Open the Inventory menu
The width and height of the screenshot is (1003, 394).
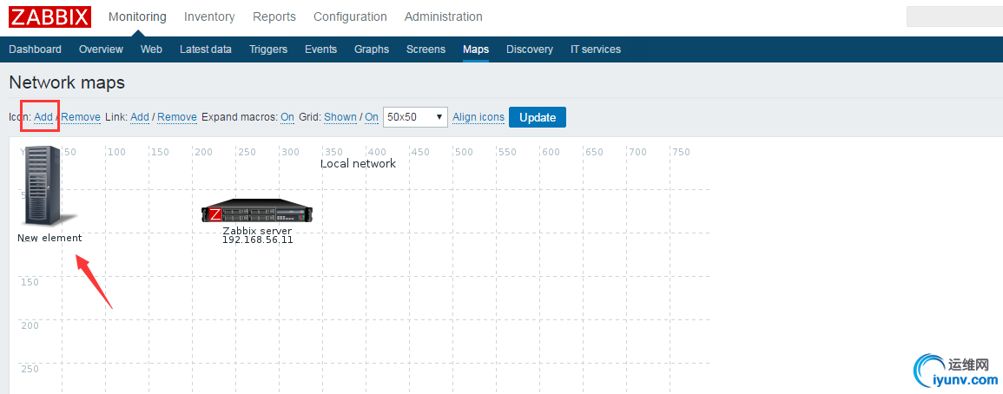click(x=209, y=16)
